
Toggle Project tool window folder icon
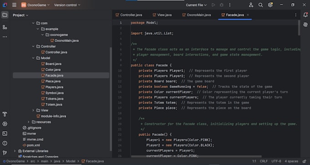[x=5, y=15]
